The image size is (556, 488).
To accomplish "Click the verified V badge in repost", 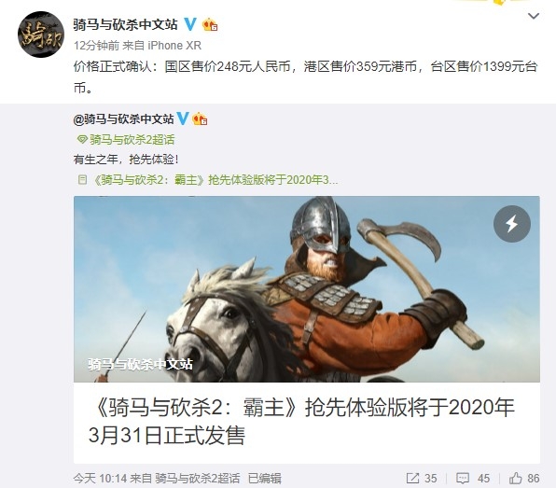I will pos(183,119).
